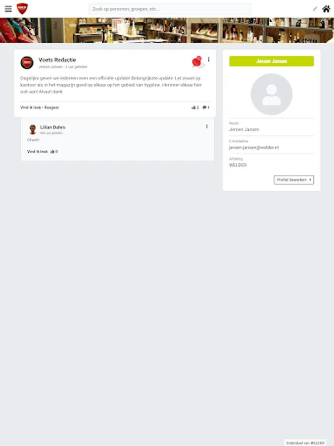Click in the search people and groups field
This screenshot has height=446, width=334.
[x=170, y=9]
